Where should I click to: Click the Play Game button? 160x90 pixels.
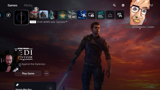pos(28,73)
